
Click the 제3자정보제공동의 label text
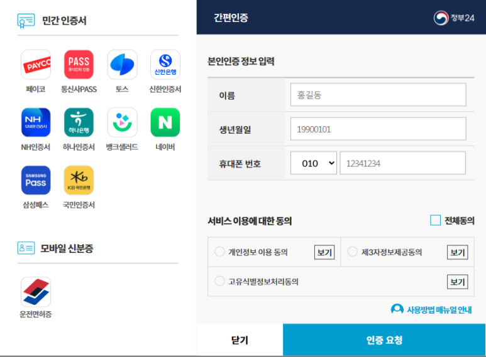(392, 252)
